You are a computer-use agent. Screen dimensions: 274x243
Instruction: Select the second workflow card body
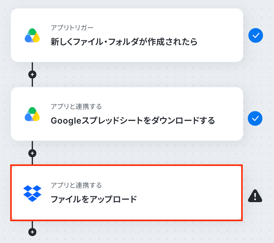coord(127,114)
